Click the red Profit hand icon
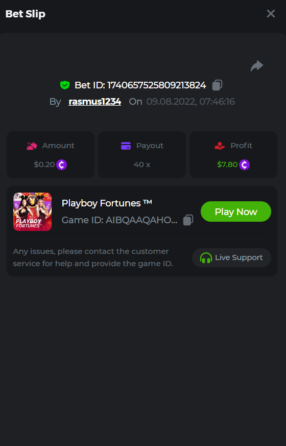 click(x=220, y=146)
